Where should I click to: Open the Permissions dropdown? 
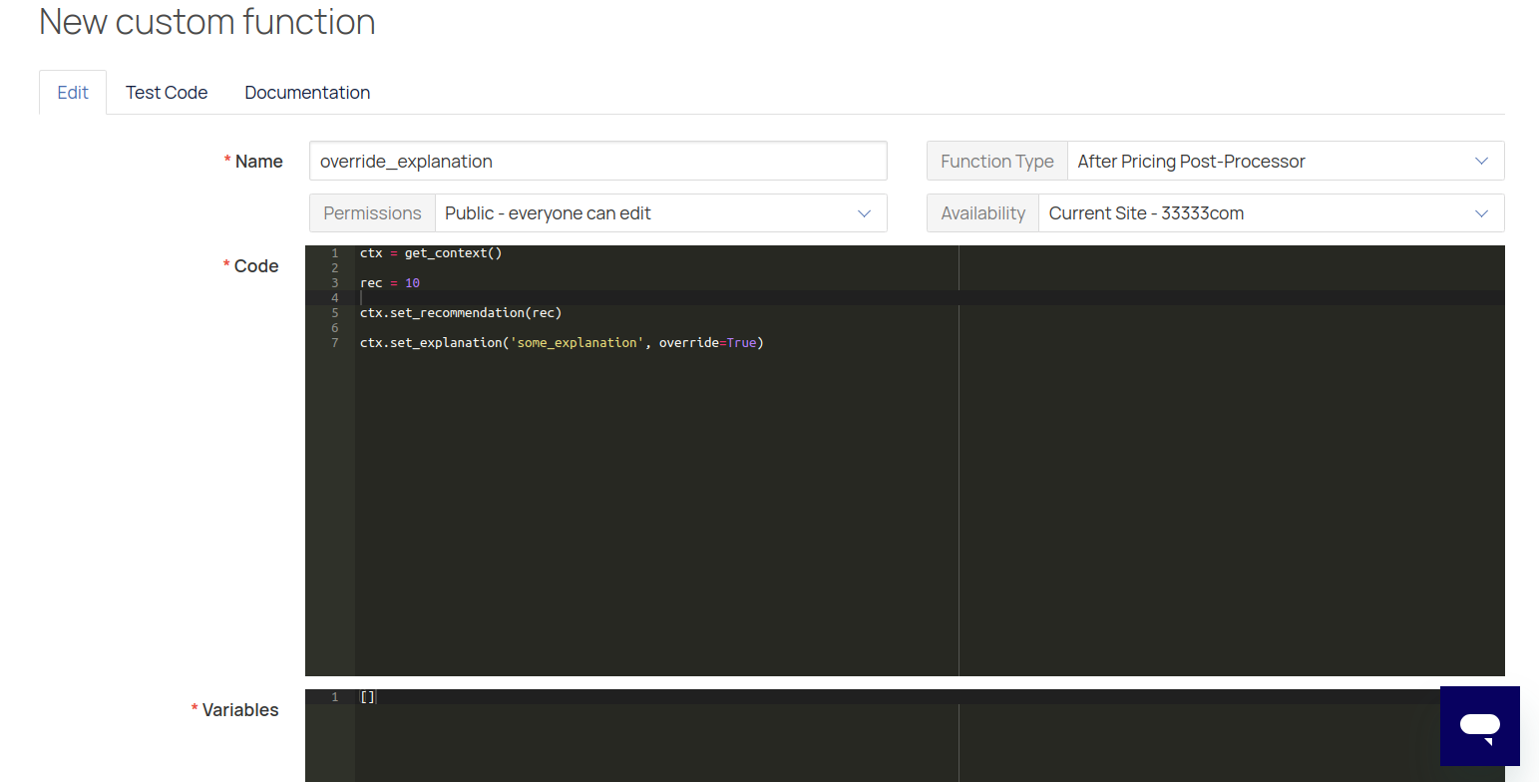[x=660, y=212]
